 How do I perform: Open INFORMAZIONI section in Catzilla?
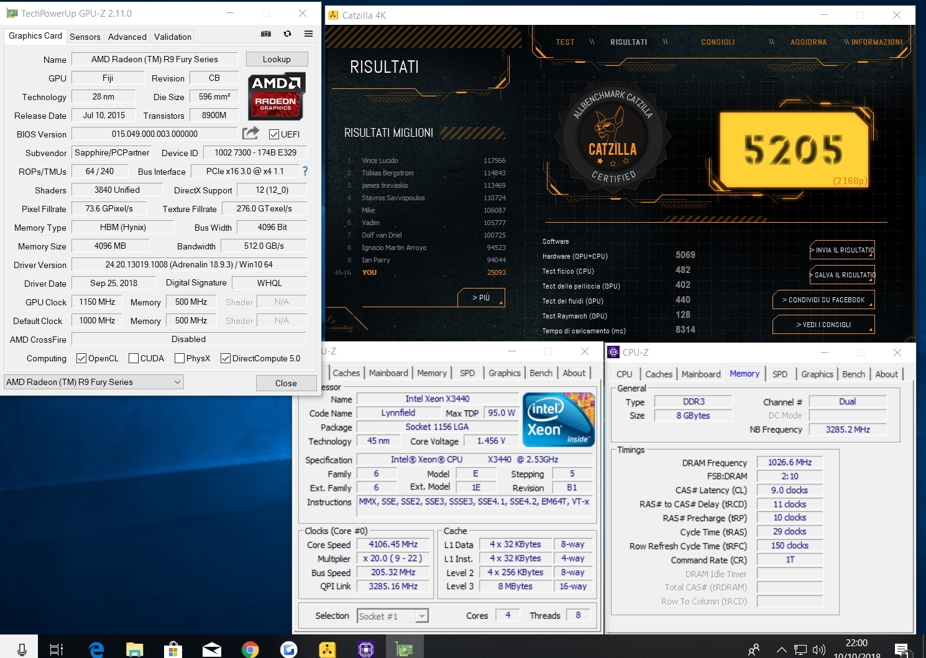[x=877, y=42]
